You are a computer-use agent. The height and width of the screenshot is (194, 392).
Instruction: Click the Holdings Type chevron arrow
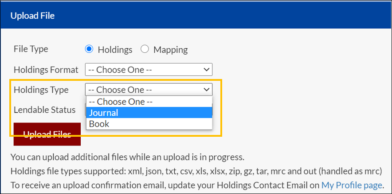(207, 89)
